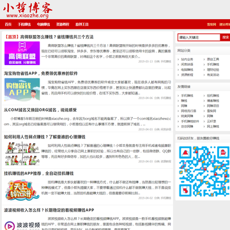The width and height of the screenshot is (230, 230).
Task: Open the 站内业务 category in 网站分类
Action: (x=187, y=59)
